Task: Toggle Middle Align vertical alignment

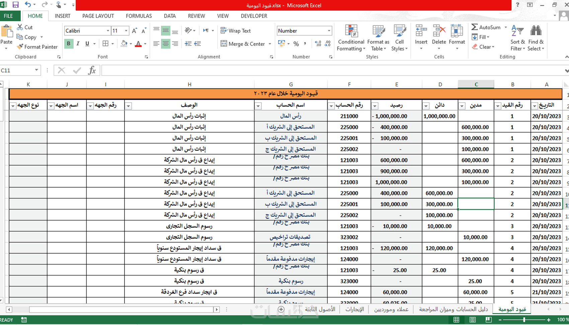Action: click(x=165, y=31)
